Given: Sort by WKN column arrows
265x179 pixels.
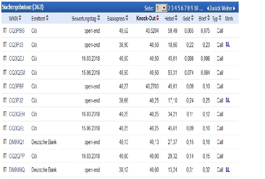Looking at the screenshot, I should coord(20,18).
